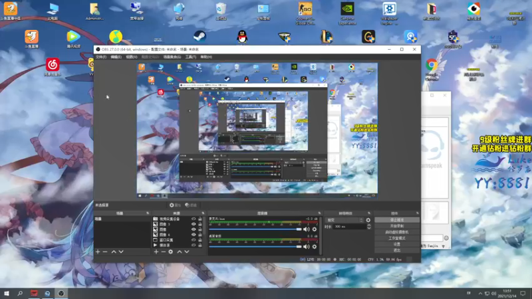Open Google Chrome desktop icon
Viewport: 532px width, 299px height.
[x=432, y=69]
